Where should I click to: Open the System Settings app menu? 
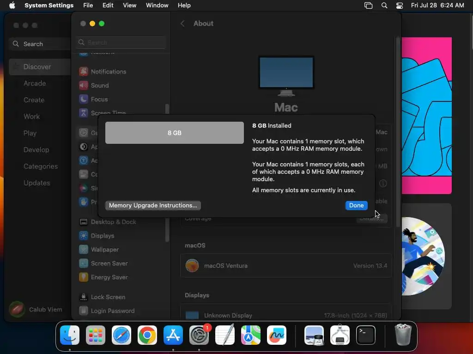[x=49, y=6]
